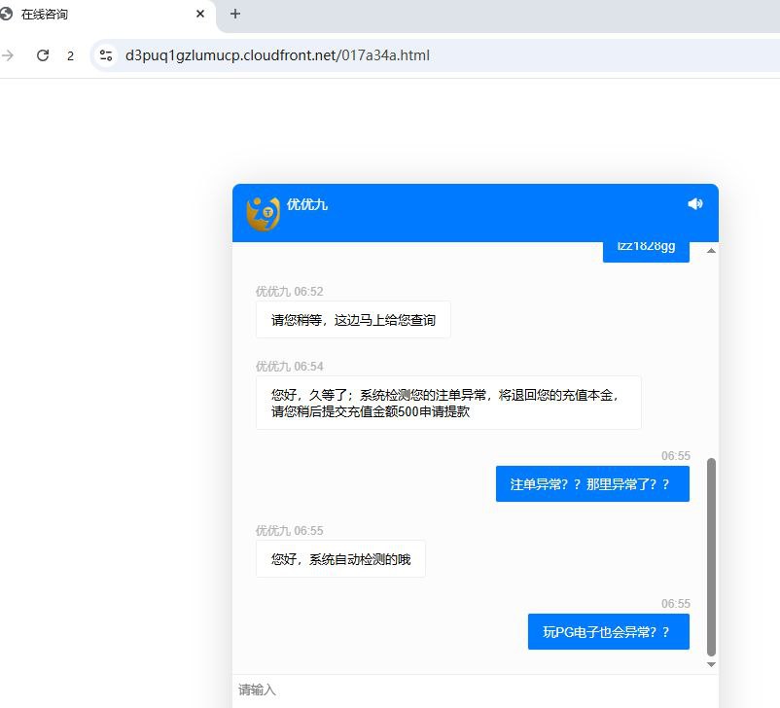
Task: Click the chat window scrollbar thumb
Action: click(x=711, y=554)
